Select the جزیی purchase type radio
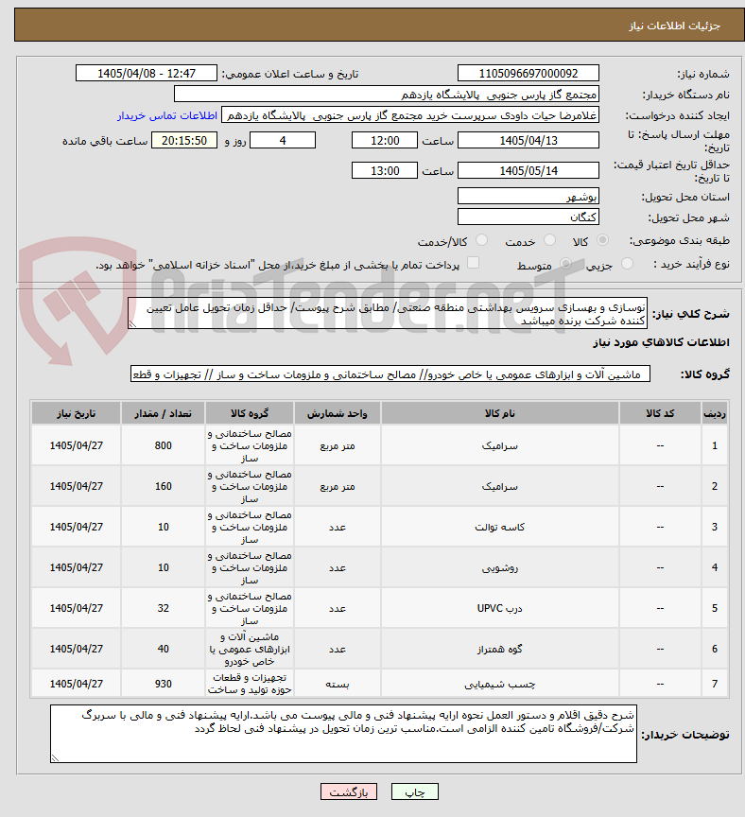The image size is (745, 817). click(627, 264)
